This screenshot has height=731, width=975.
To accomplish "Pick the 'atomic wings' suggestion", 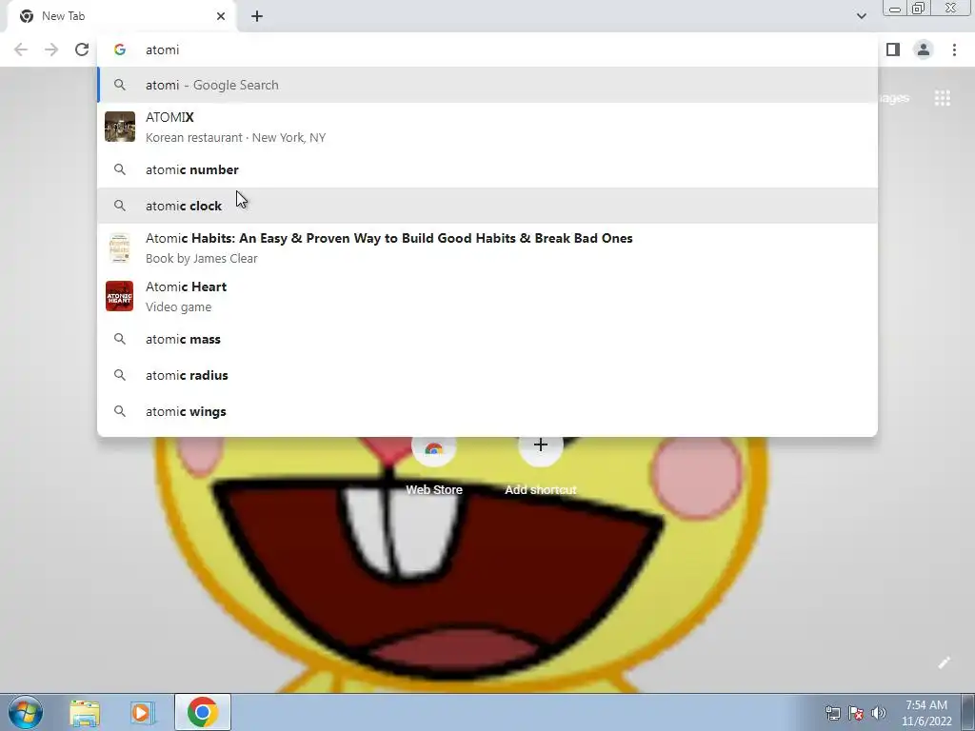I will (487, 411).
